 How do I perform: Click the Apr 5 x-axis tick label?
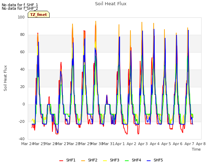[166, 144]
